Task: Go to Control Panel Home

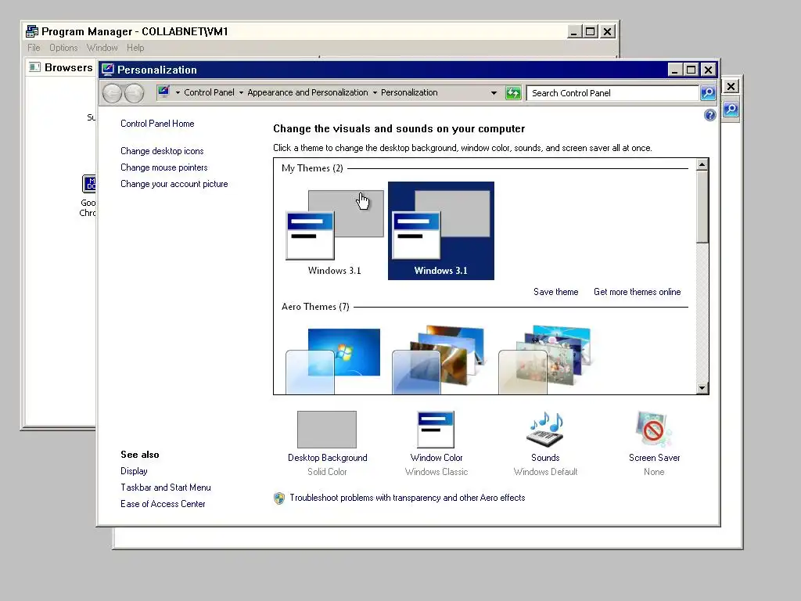Action: point(157,124)
